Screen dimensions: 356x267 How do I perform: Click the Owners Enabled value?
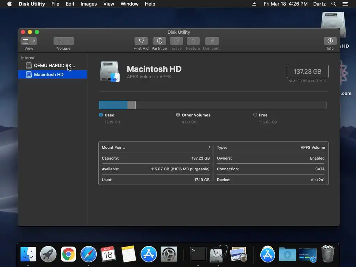point(317,158)
